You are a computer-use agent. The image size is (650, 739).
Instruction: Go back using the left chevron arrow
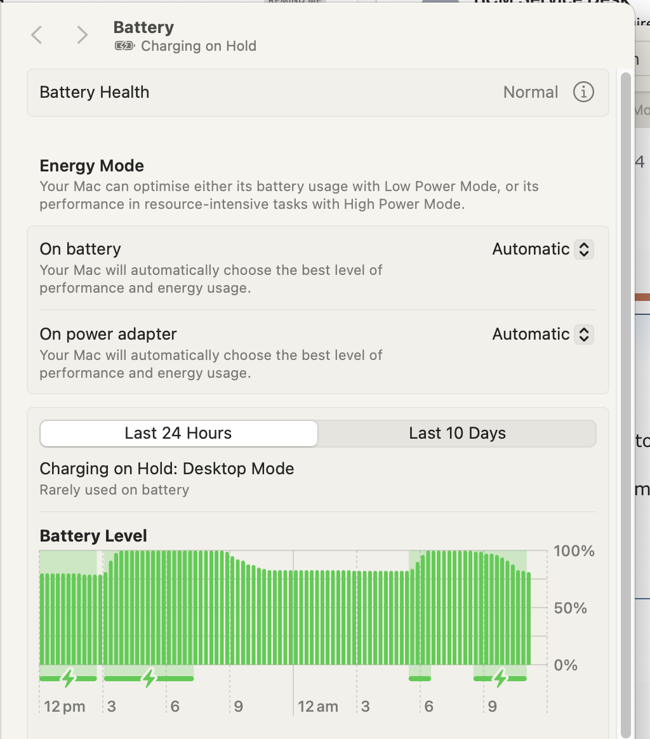click(36, 35)
